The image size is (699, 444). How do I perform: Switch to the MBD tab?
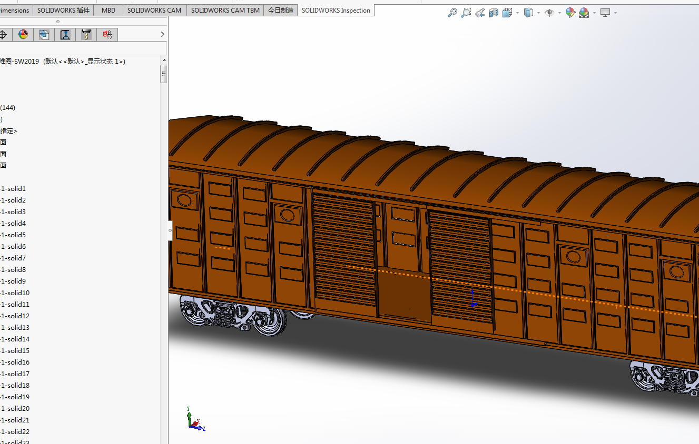pyautogui.click(x=109, y=11)
